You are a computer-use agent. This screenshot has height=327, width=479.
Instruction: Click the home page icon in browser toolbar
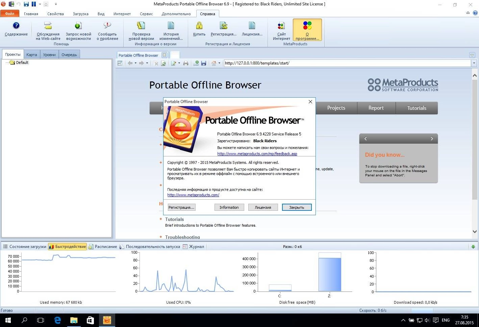point(214,63)
